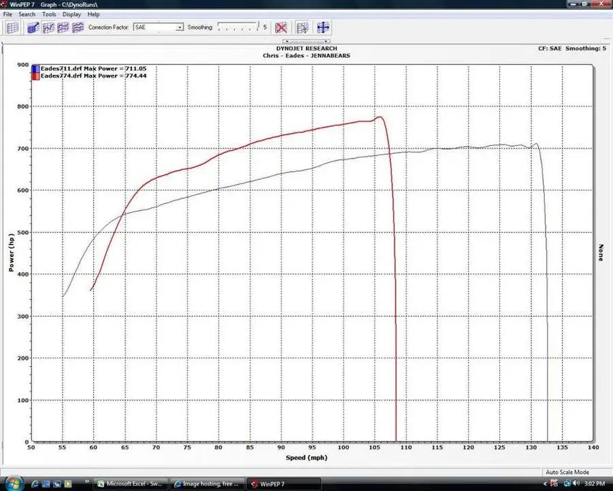This screenshot has height=491, width=613.
Task: Open the Display menu
Action: [72, 14]
